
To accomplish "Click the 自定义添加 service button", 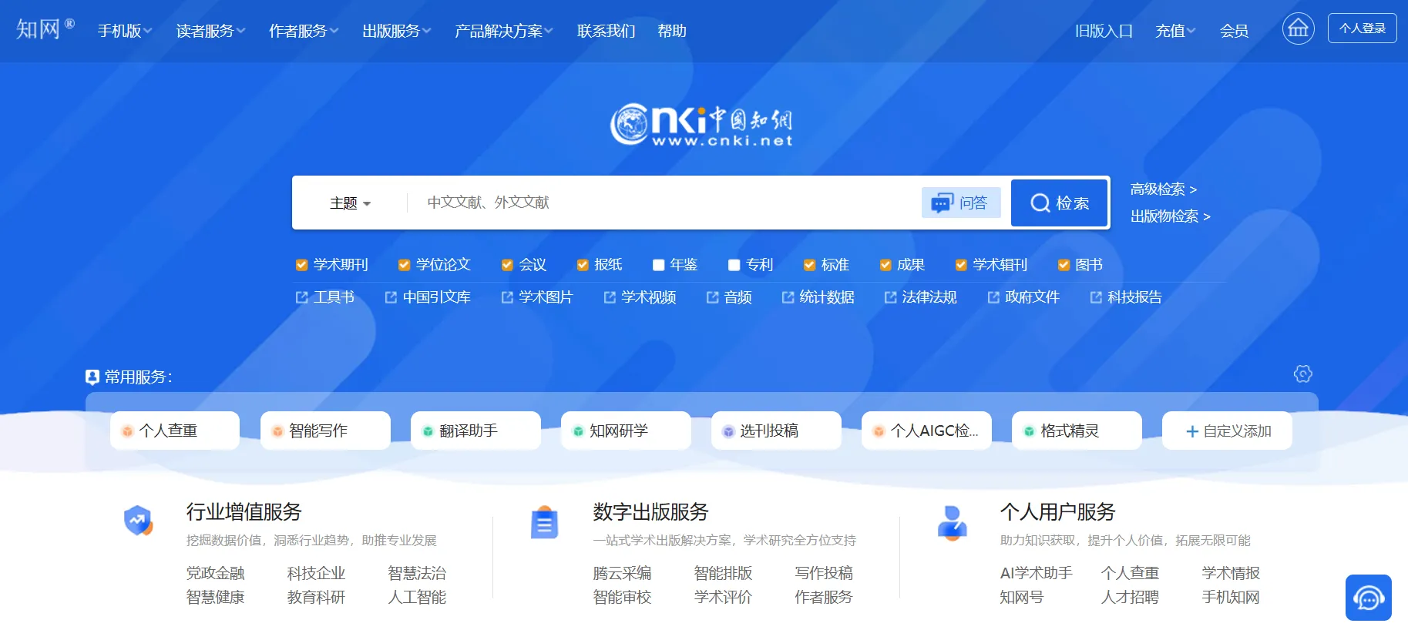I will [x=1227, y=431].
